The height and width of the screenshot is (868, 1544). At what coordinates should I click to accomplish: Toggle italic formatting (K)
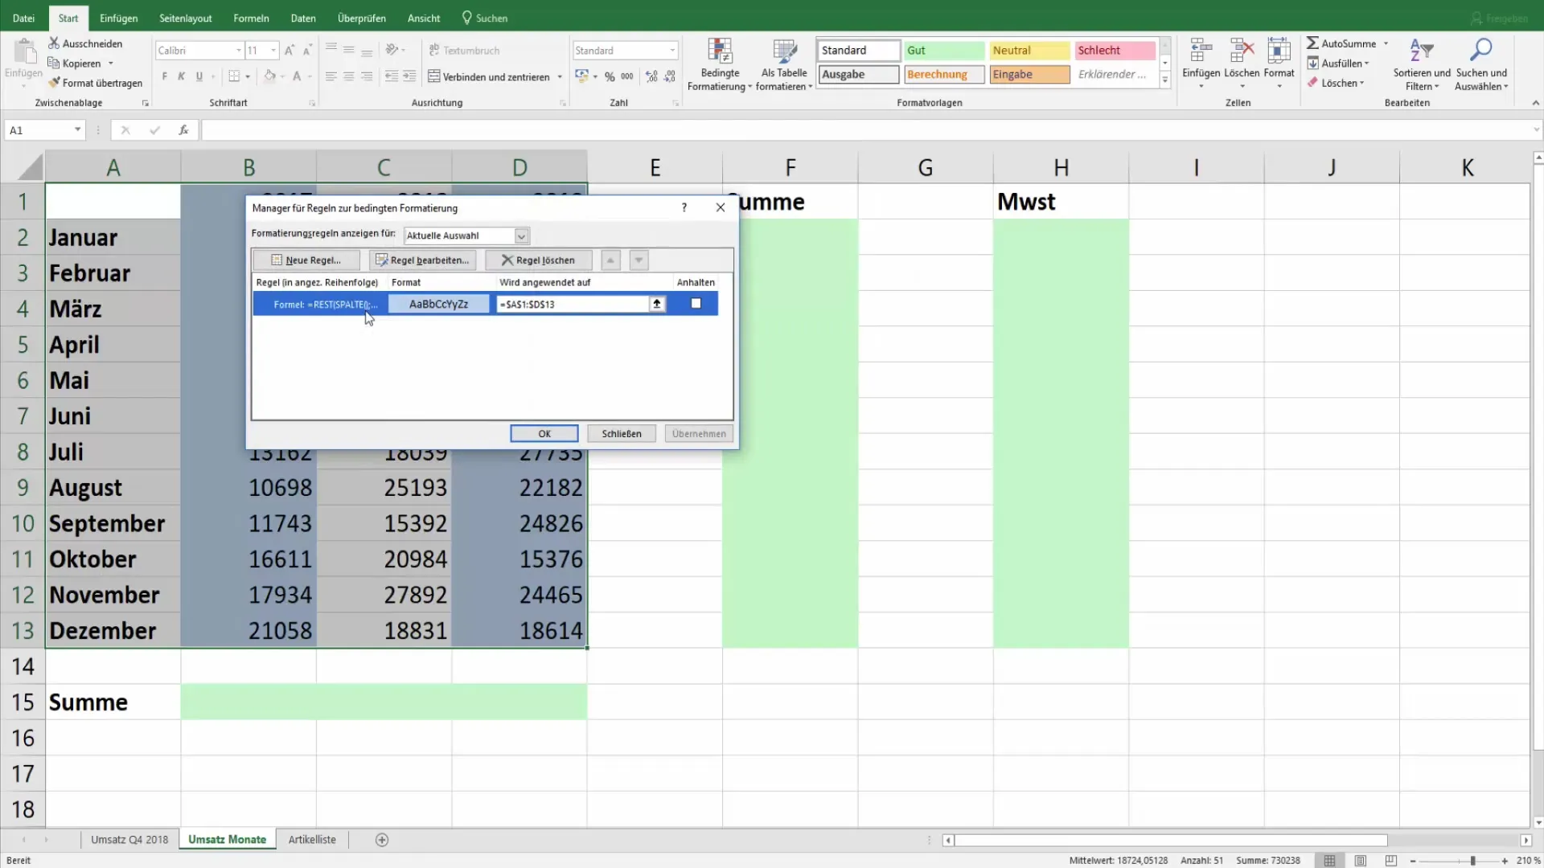point(182,76)
